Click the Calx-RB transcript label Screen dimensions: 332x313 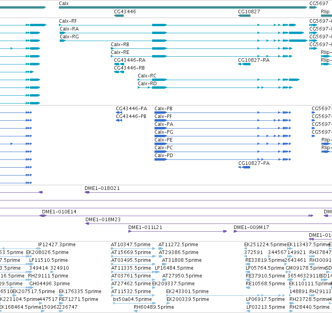pyautogui.click(x=120, y=45)
